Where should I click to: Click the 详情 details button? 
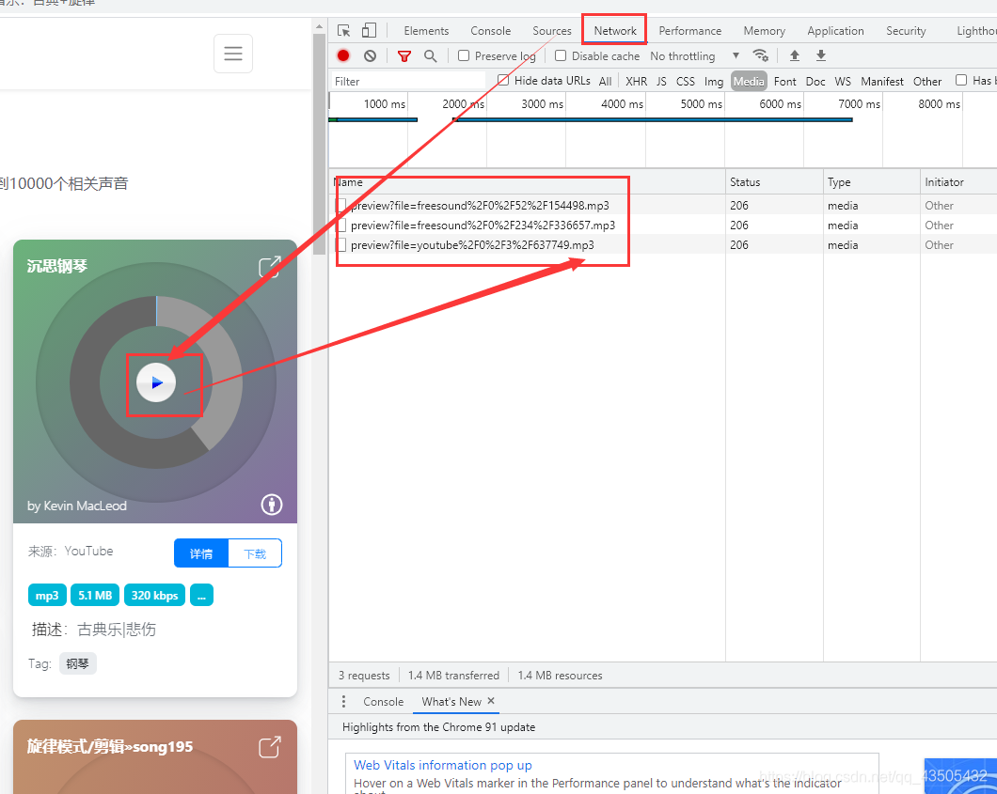point(201,553)
